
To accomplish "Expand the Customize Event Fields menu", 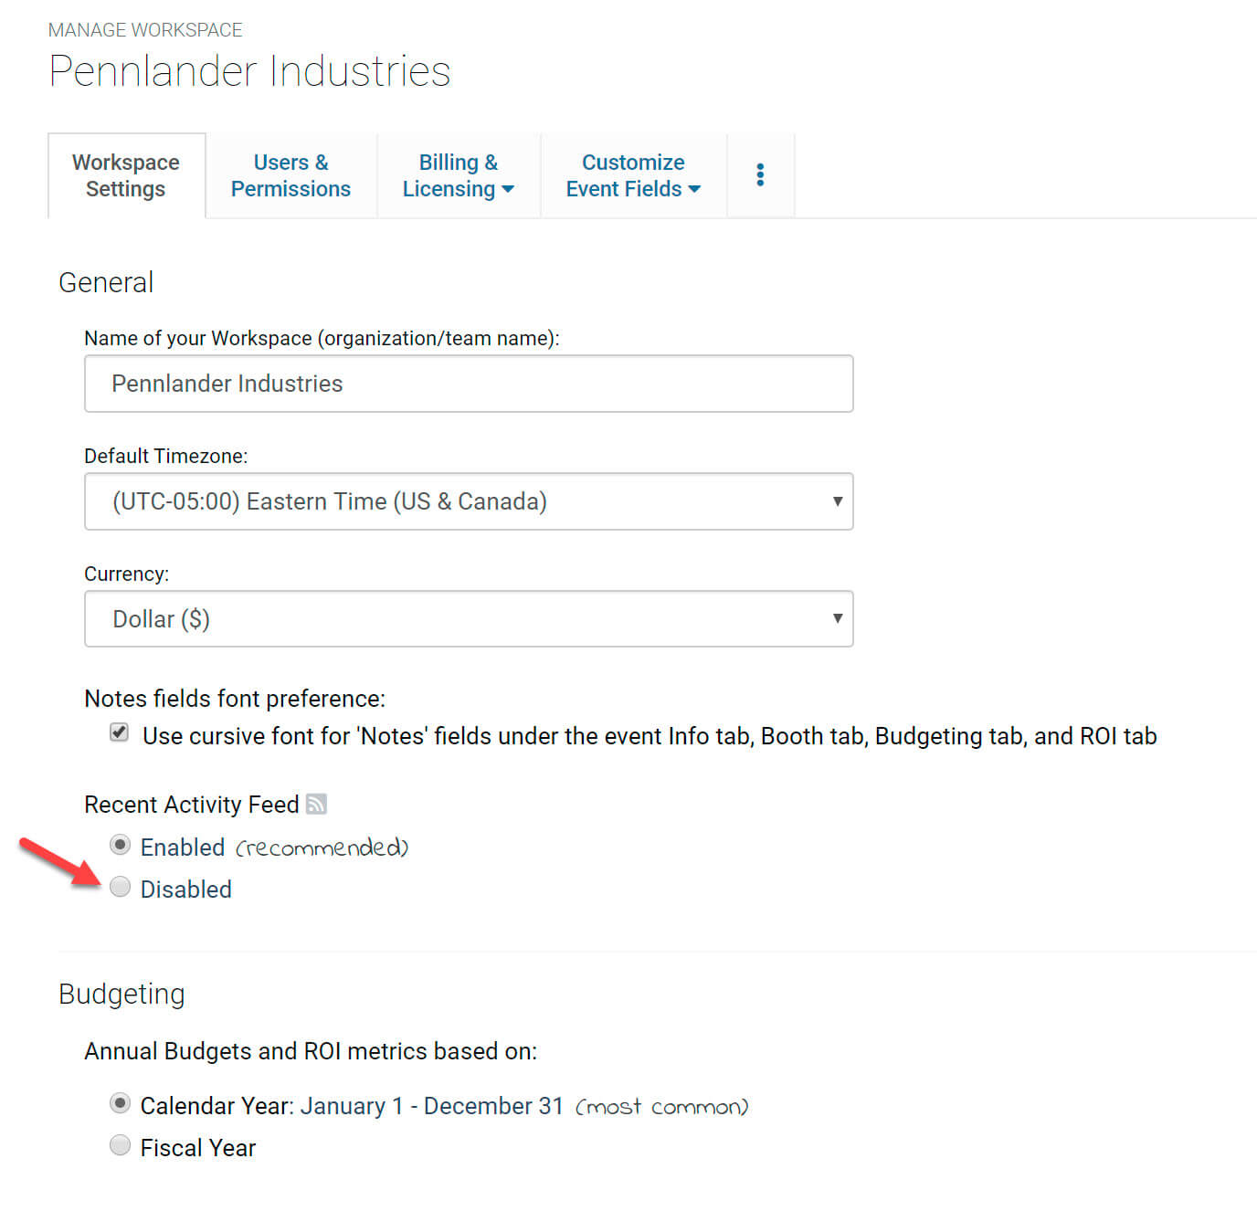I will 632,175.
